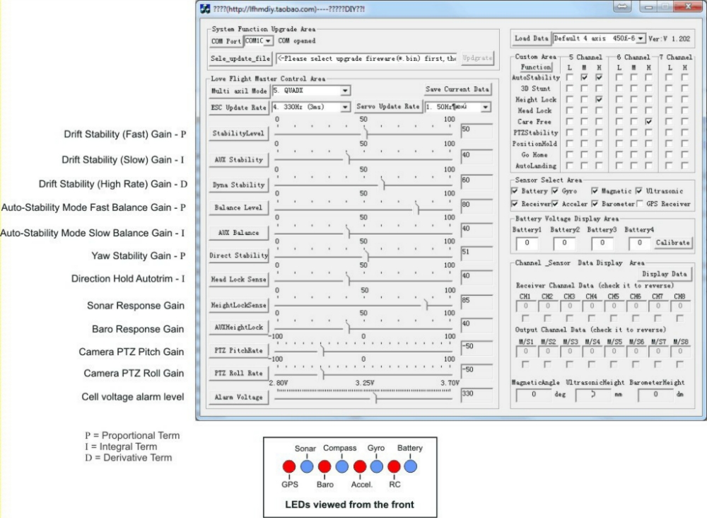The image size is (707, 518).
Task: Click the red GPS LED indicator
Action: point(288,467)
